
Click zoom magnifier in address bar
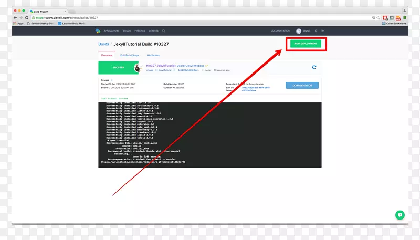coord(374,18)
